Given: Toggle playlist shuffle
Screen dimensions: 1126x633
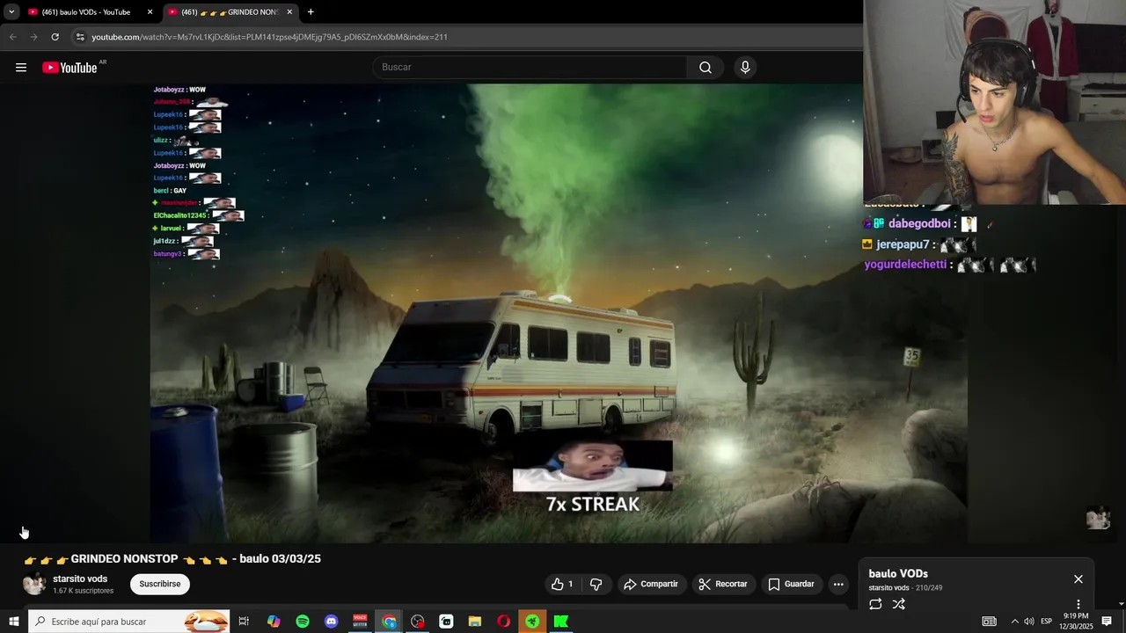Looking at the screenshot, I should [898, 604].
